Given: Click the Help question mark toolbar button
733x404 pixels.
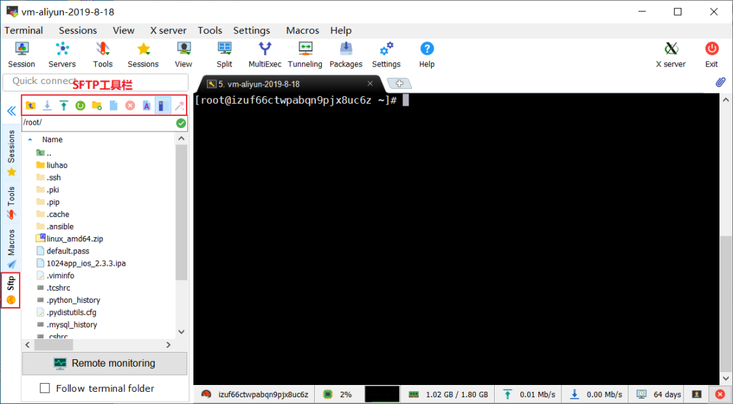Looking at the screenshot, I should (427, 55).
